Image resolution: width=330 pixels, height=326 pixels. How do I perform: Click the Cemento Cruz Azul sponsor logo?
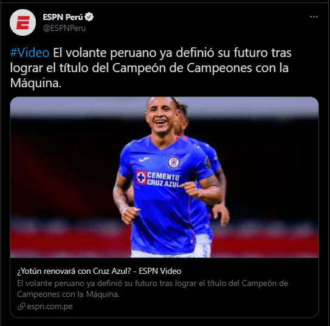pos(158,179)
